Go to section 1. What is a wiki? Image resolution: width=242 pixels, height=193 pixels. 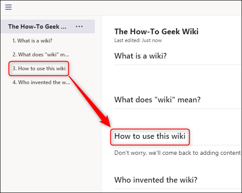[x=32, y=41]
